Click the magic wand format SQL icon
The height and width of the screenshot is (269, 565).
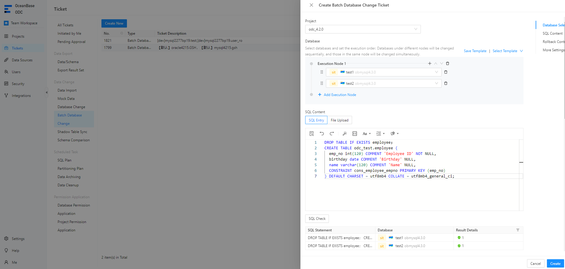345,134
